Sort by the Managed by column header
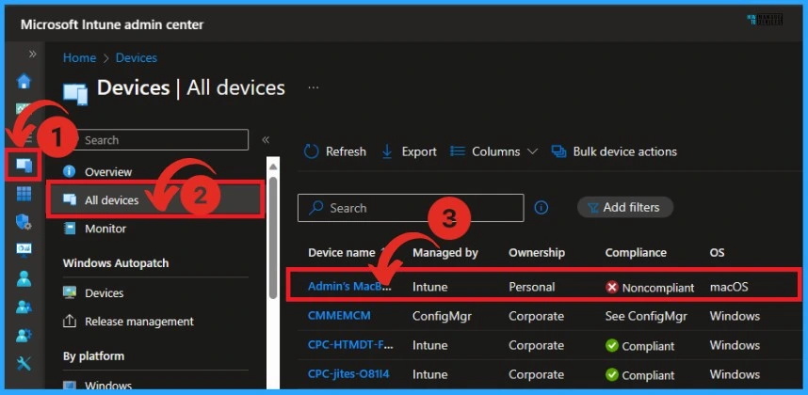Viewport: 808px width, 395px height. tap(445, 253)
